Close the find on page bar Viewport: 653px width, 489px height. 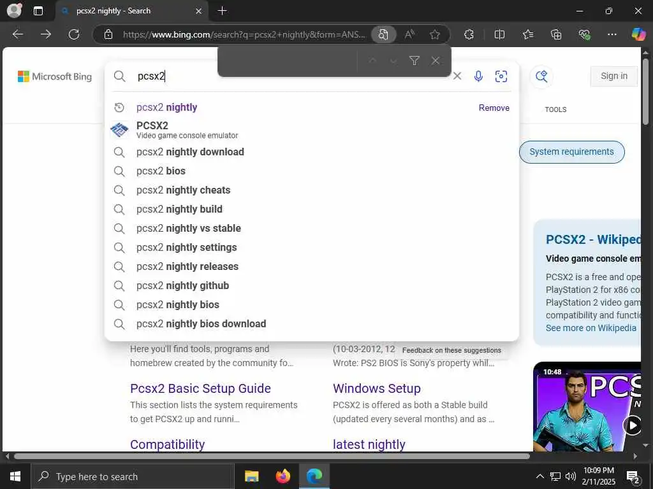[x=436, y=61]
